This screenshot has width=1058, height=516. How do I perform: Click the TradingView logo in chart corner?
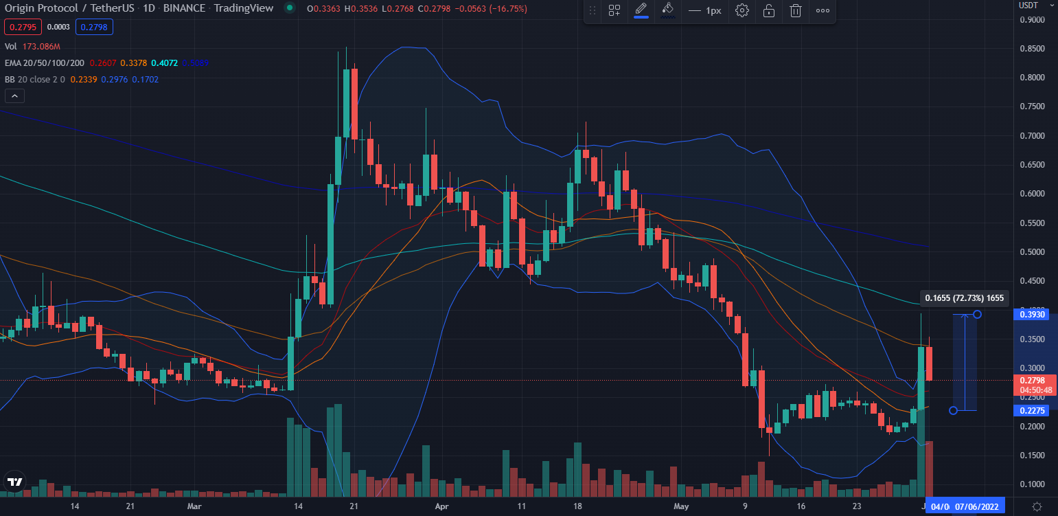[14, 482]
